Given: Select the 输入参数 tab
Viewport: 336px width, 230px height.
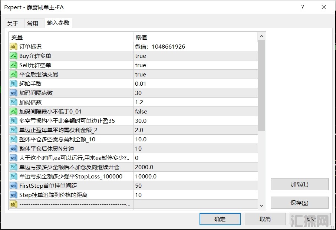Looking at the screenshot, I should (58, 23).
